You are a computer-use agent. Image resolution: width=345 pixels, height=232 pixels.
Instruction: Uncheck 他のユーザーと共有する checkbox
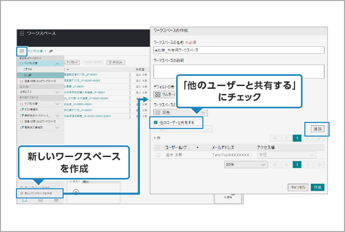[156, 122]
